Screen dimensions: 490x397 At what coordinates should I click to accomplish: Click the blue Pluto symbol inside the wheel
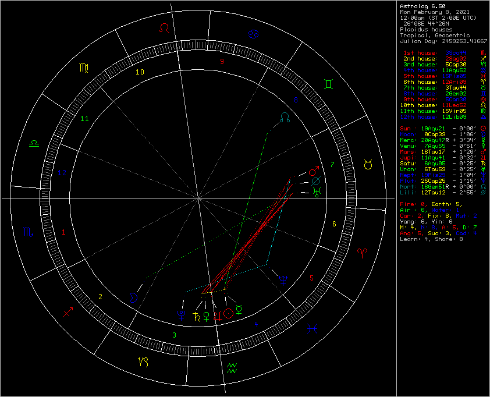point(181,315)
